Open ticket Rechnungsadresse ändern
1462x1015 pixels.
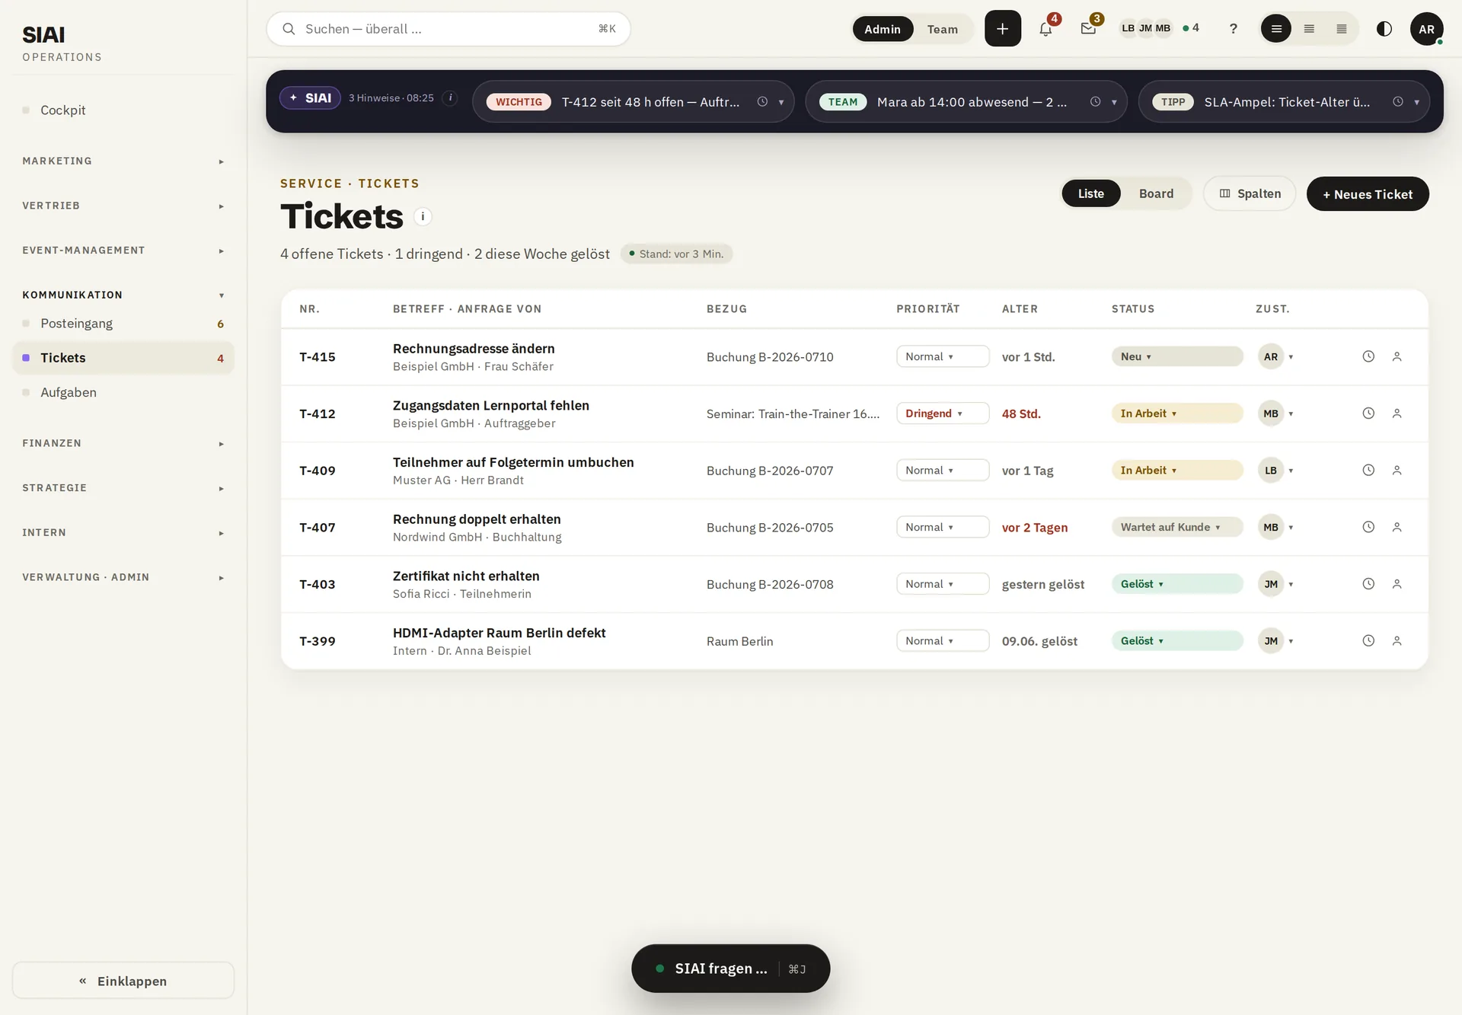[x=474, y=349]
